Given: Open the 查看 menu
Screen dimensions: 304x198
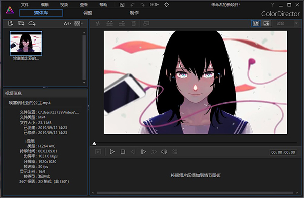Looking at the screenshot, I should tap(84, 5).
